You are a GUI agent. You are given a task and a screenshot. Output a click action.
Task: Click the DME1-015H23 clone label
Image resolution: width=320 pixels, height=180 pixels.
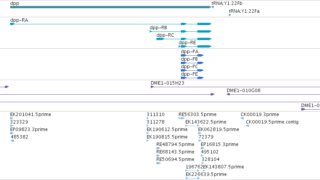click(167, 83)
